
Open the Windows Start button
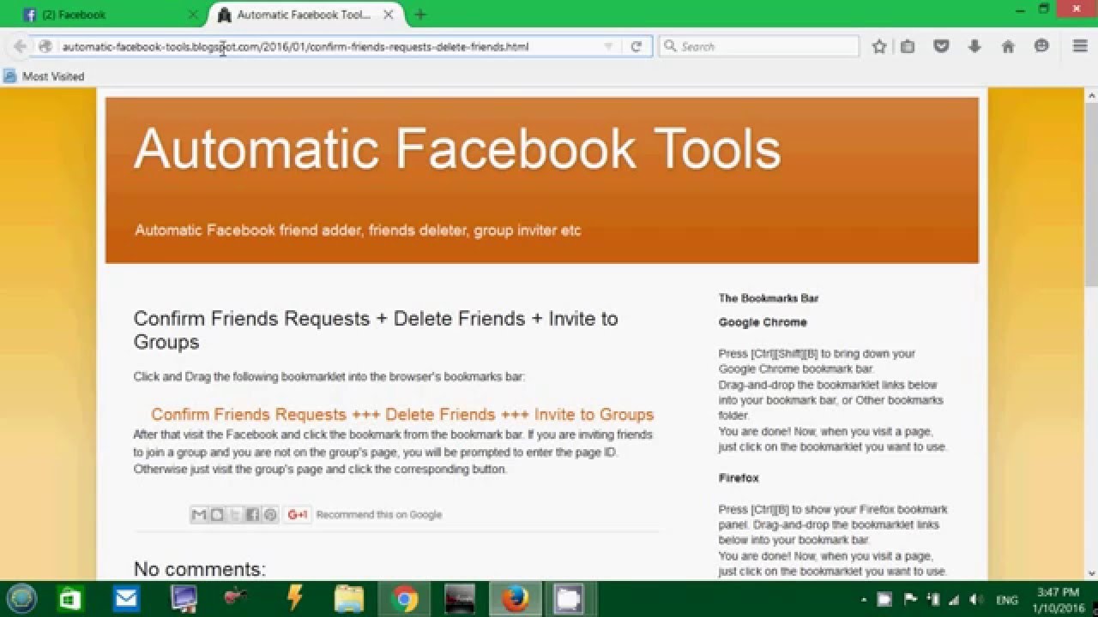[21, 599]
